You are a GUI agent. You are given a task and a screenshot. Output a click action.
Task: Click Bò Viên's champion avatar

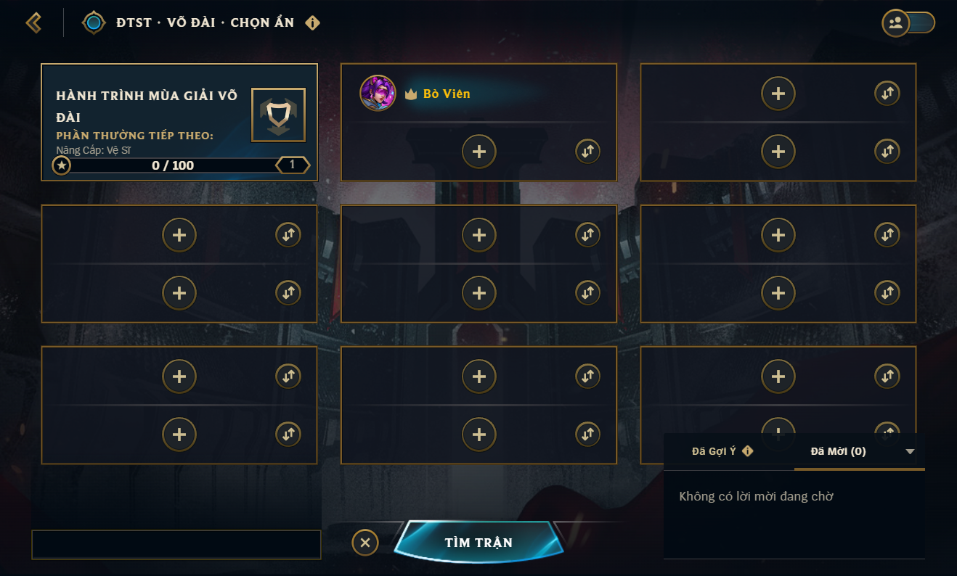(x=378, y=94)
